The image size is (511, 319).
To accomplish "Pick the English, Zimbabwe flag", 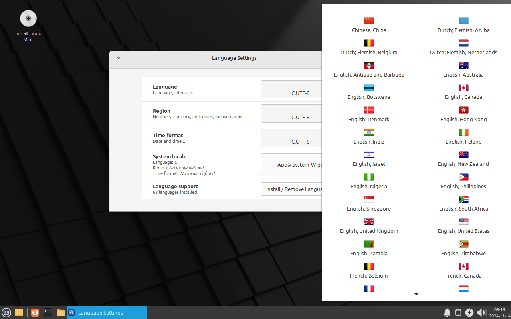I will point(463,244).
